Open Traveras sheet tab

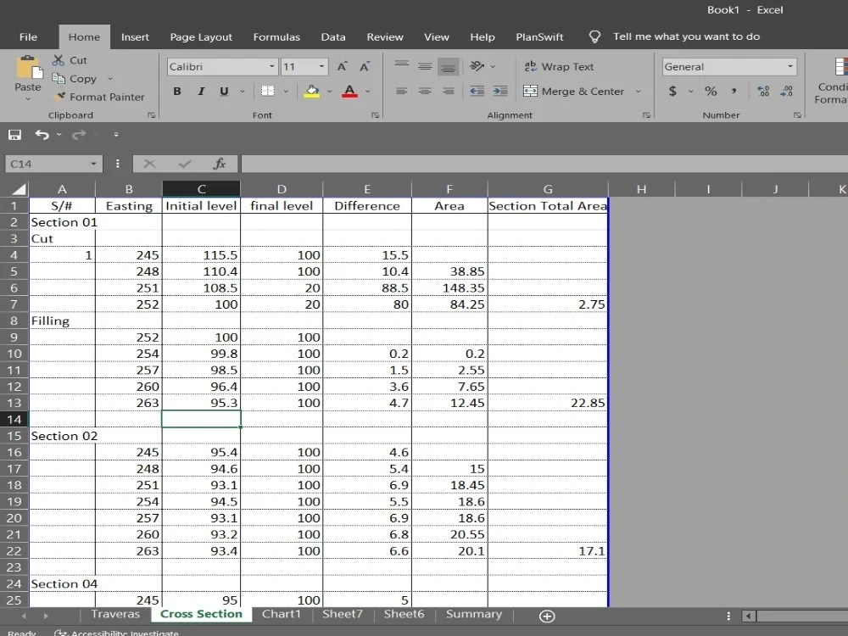click(115, 614)
